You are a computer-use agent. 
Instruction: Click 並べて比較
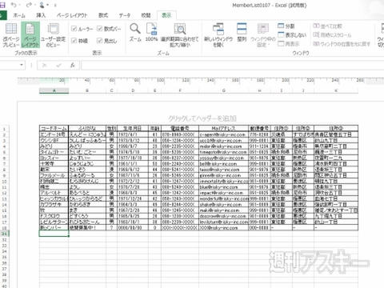327,26
